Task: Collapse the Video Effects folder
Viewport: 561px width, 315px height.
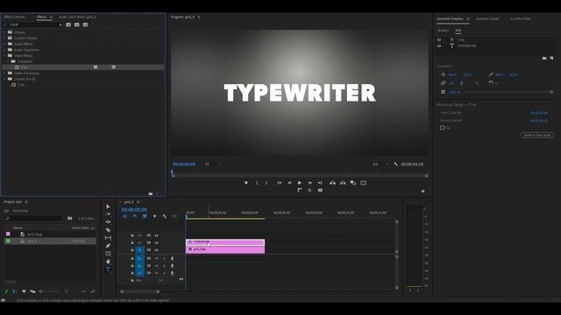Action: [x=4, y=56]
